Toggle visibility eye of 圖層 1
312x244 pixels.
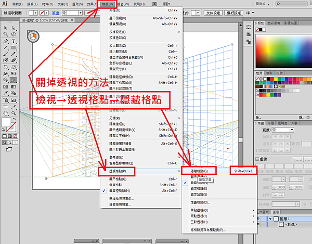(258, 219)
